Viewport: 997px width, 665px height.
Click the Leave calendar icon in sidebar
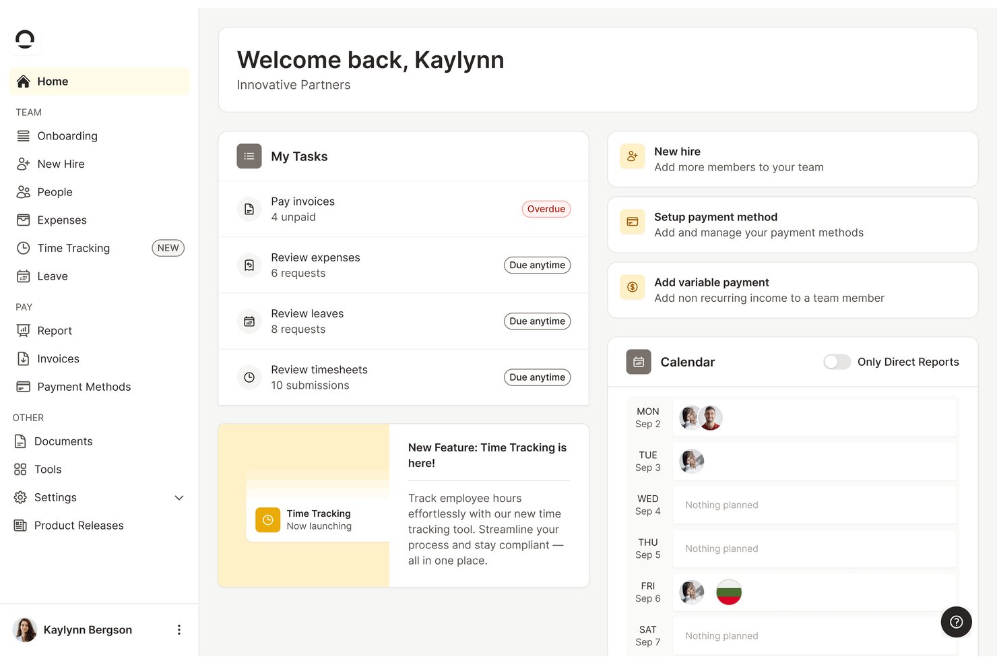[x=23, y=276]
